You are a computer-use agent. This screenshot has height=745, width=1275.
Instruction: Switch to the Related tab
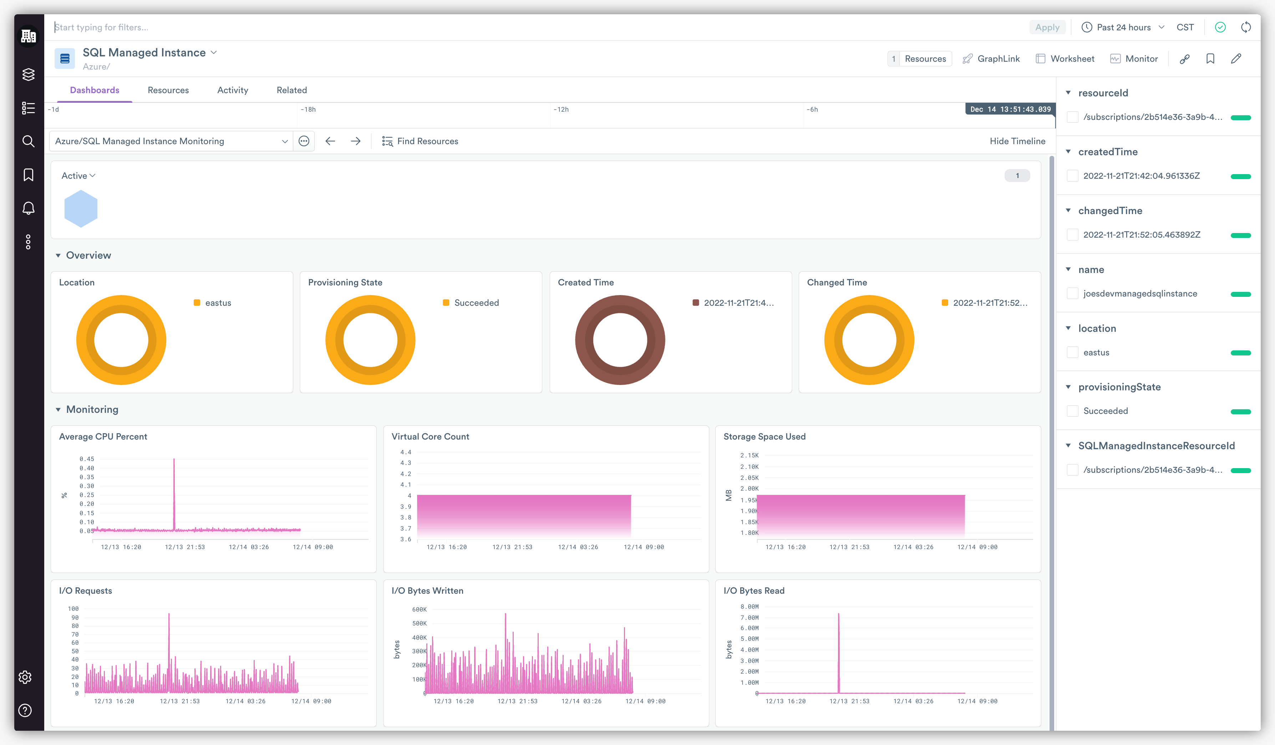(291, 90)
